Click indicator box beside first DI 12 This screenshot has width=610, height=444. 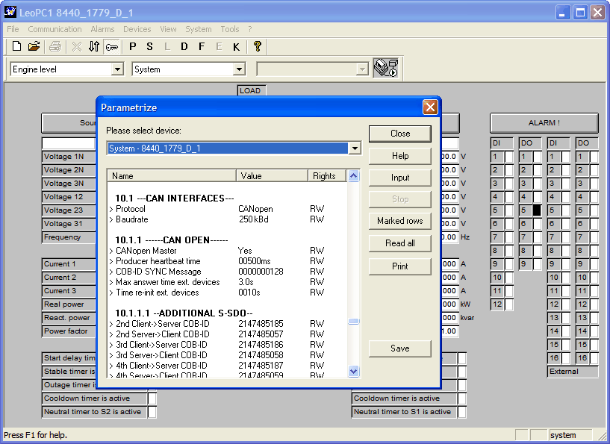[509, 304]
